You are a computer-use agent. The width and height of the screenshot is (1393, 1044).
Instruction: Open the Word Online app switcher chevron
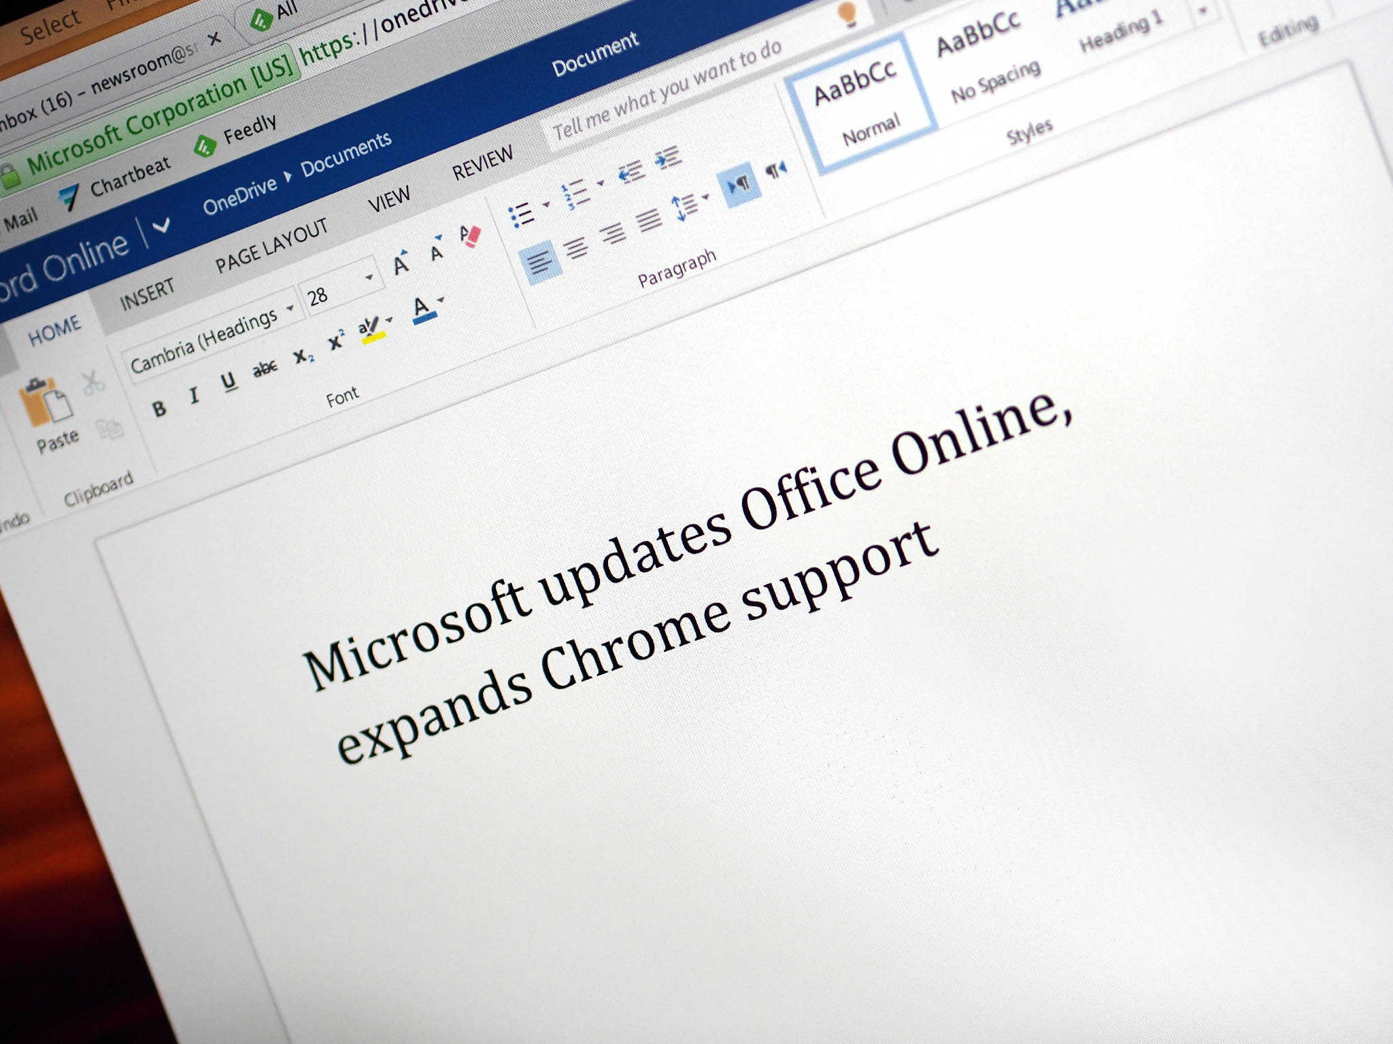coord(162,226)
